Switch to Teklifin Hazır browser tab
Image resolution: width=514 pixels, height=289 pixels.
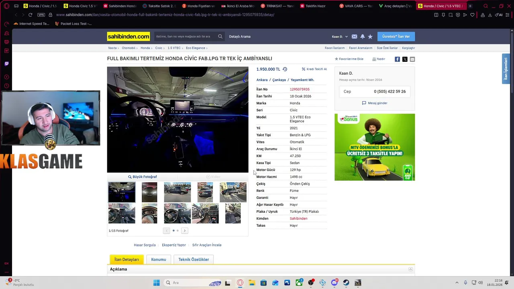[x=316, y=6]
